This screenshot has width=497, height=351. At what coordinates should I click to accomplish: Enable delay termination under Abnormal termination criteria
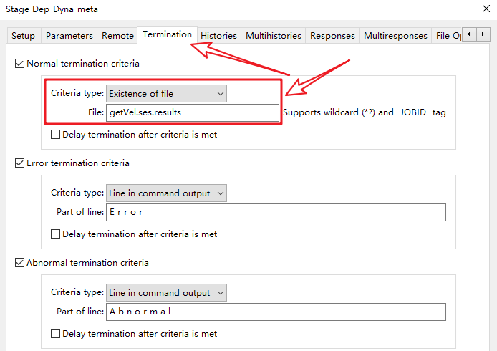(55, 334)
